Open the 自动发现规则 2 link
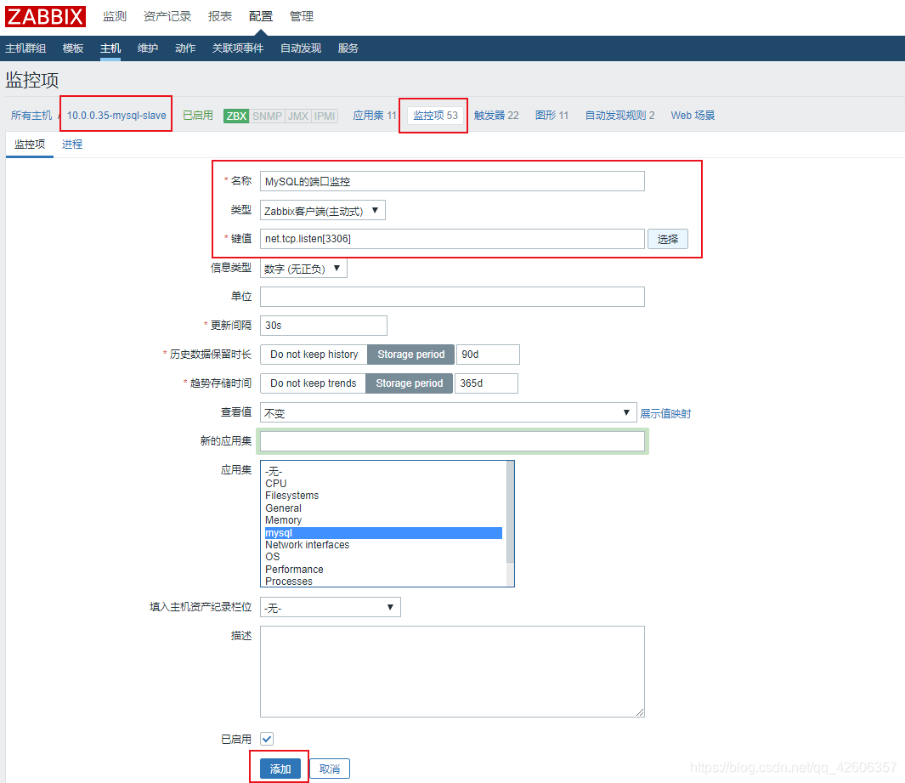The width and height of the screenshot is (905, 783). tap(619, 116)
